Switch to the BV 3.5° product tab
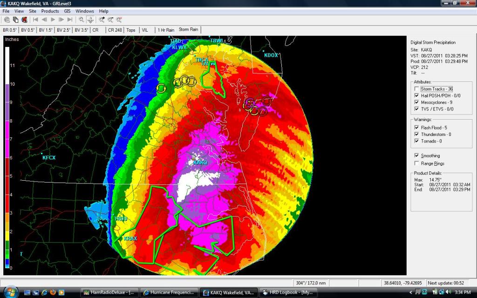Image resolution: width=477 pixels, height=298 pixels. pos(82,30)
